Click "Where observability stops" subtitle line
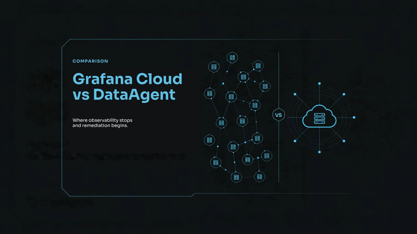 click(x=102, y=120)
